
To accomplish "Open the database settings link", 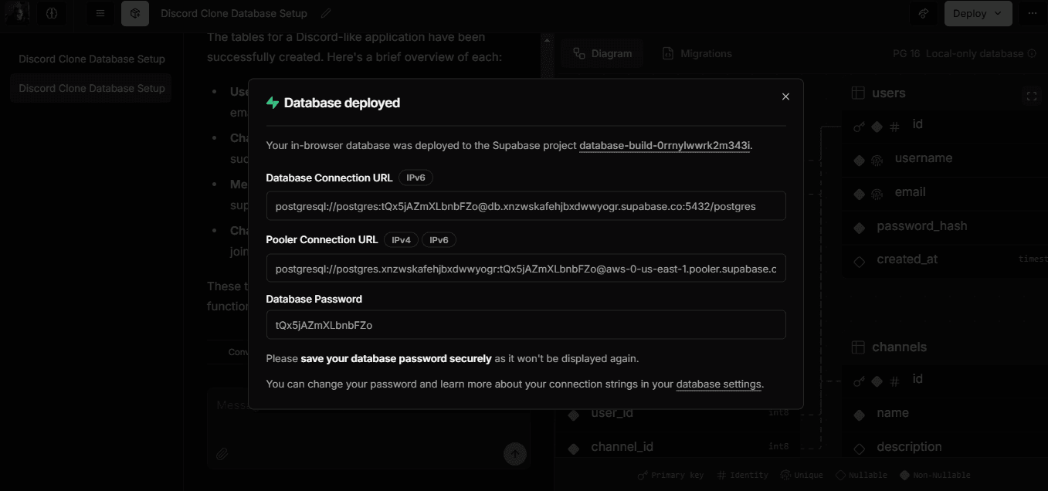I will pyautogui.click(x=718, y=384).
